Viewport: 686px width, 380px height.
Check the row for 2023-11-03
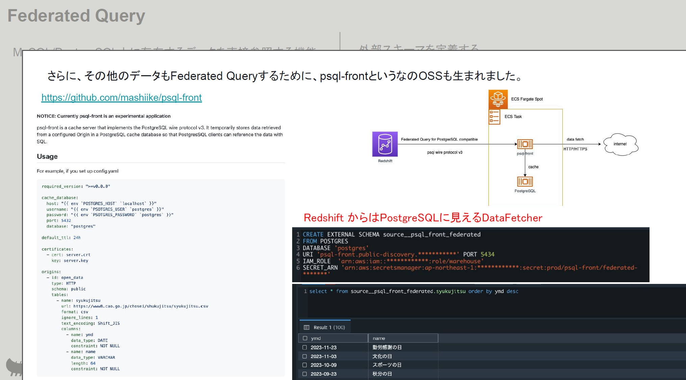click(305, 356)
